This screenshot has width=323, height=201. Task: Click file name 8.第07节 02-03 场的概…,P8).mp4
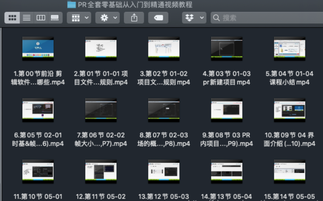click(x=164, y=139)
